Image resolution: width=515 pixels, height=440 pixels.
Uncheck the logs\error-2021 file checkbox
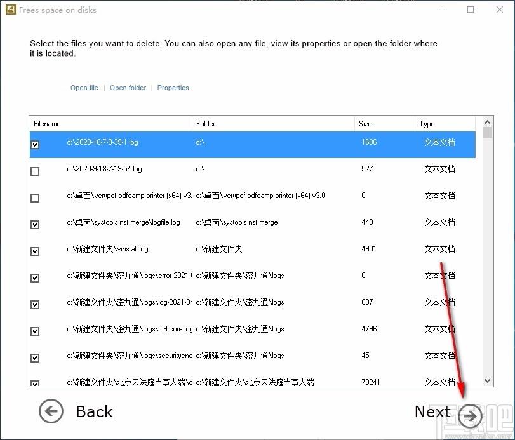[35, 278]
